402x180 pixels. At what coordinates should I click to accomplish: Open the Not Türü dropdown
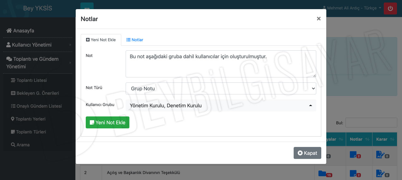[x=220, y=88]
